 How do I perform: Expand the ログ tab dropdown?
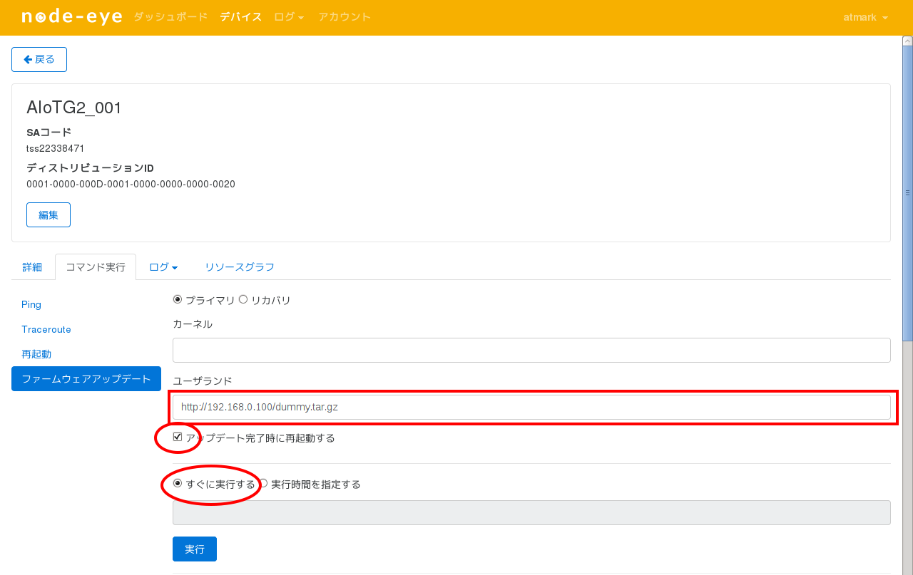pos(163,267)
